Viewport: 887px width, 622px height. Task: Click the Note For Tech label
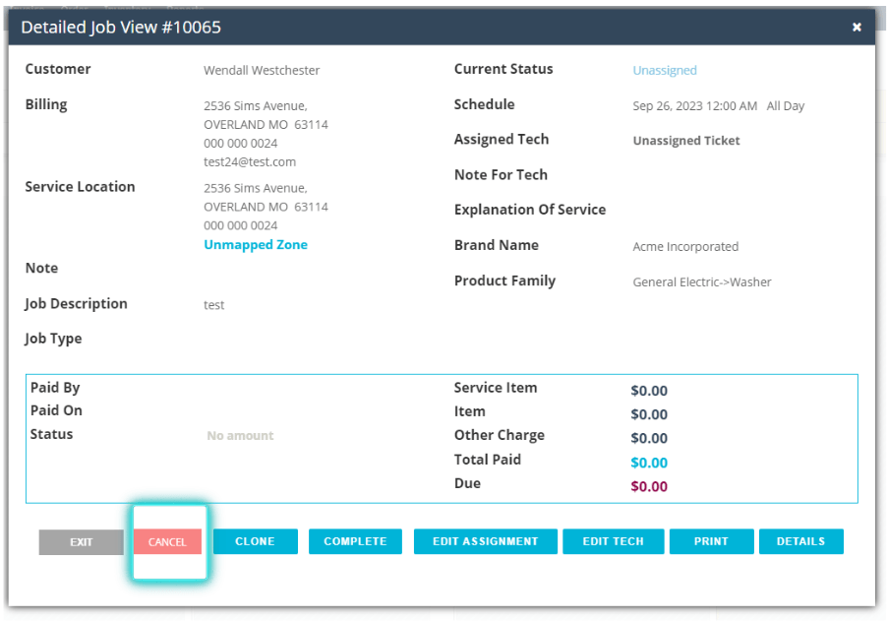(501, 175)
